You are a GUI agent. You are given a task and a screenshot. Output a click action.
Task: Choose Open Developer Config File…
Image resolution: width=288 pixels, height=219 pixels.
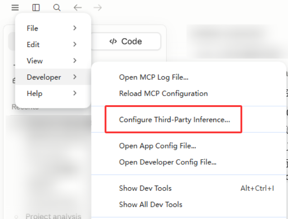189,162
